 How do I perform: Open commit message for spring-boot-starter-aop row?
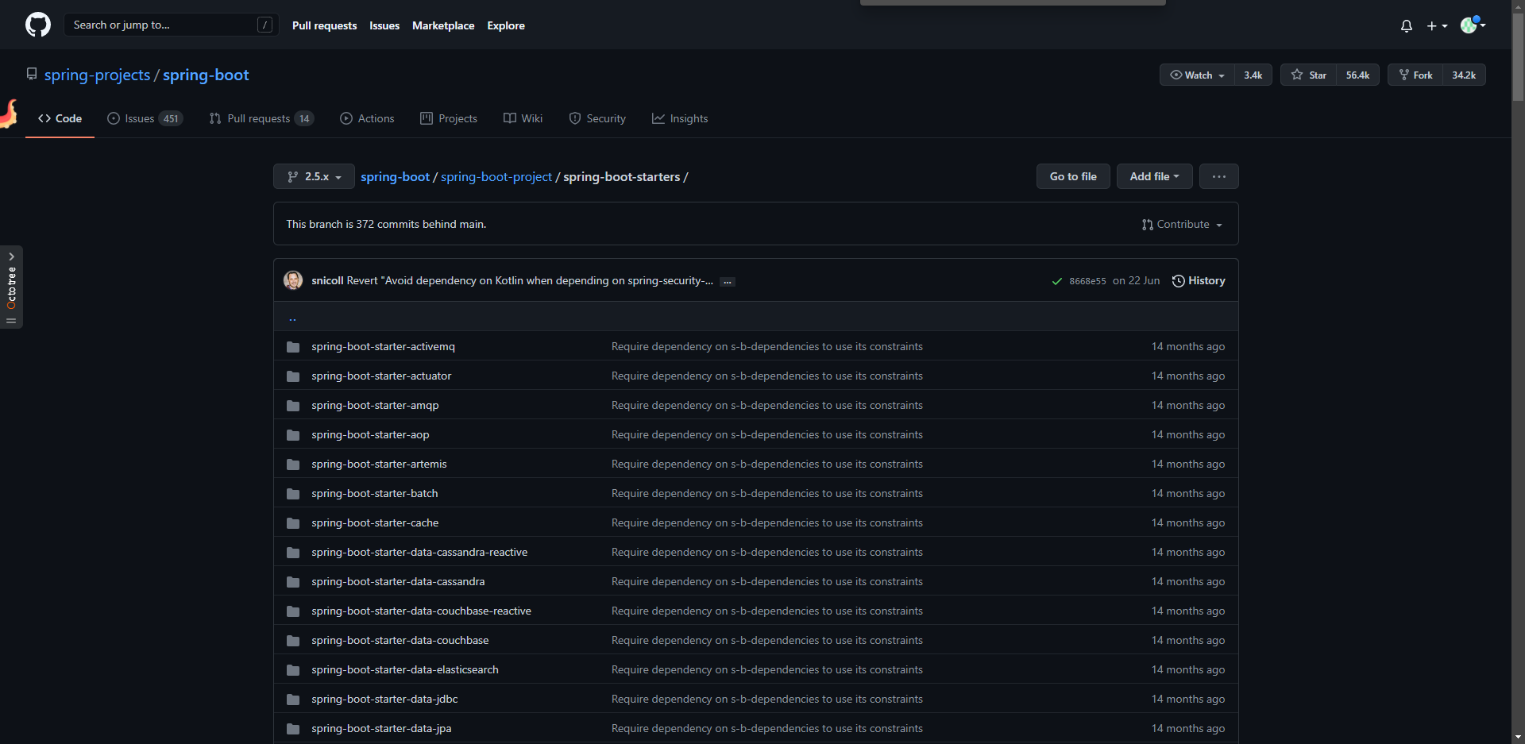point(767,434)
